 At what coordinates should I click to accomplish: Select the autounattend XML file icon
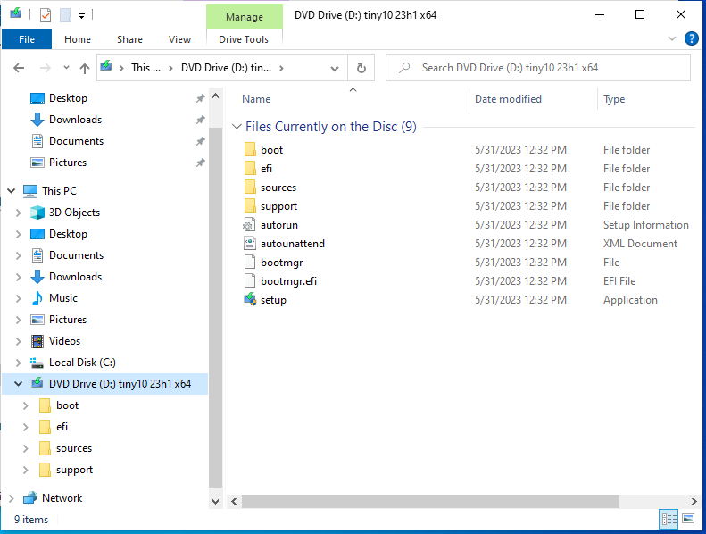click(250, 244)
